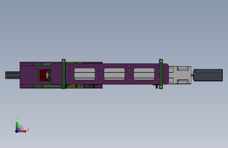The width and height of the screenshot is (228, 148).
Task: Select the light gray coupling housing beside the motor
Action: coord(180,75)
